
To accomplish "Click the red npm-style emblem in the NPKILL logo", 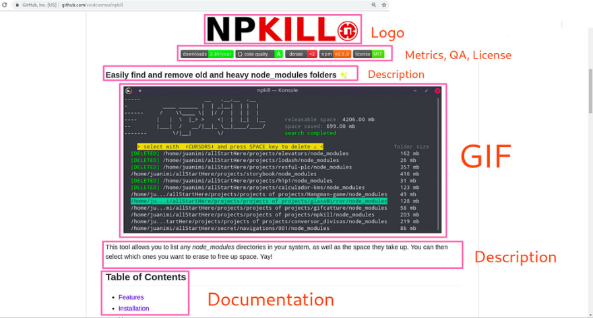I will (348, 30).
